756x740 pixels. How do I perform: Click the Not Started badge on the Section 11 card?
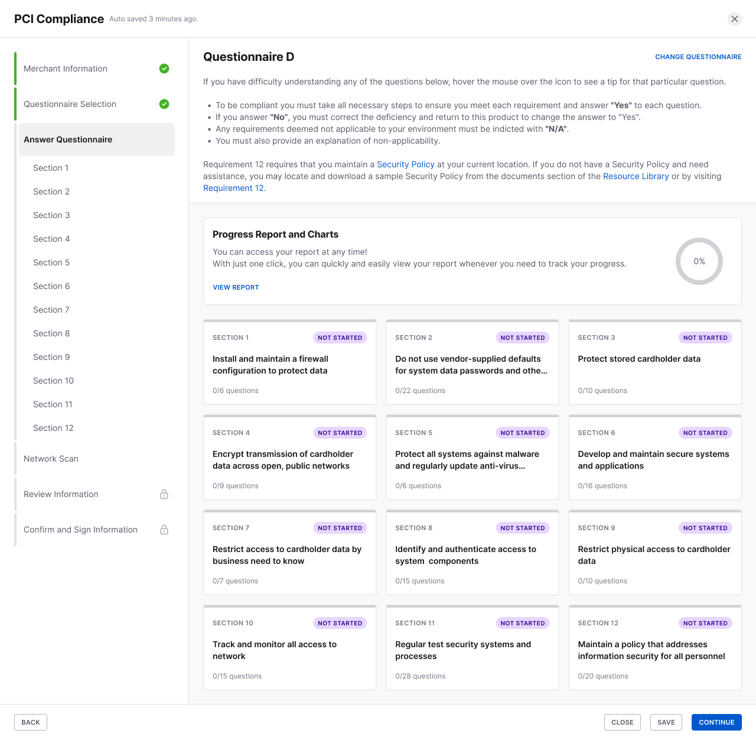523,623
